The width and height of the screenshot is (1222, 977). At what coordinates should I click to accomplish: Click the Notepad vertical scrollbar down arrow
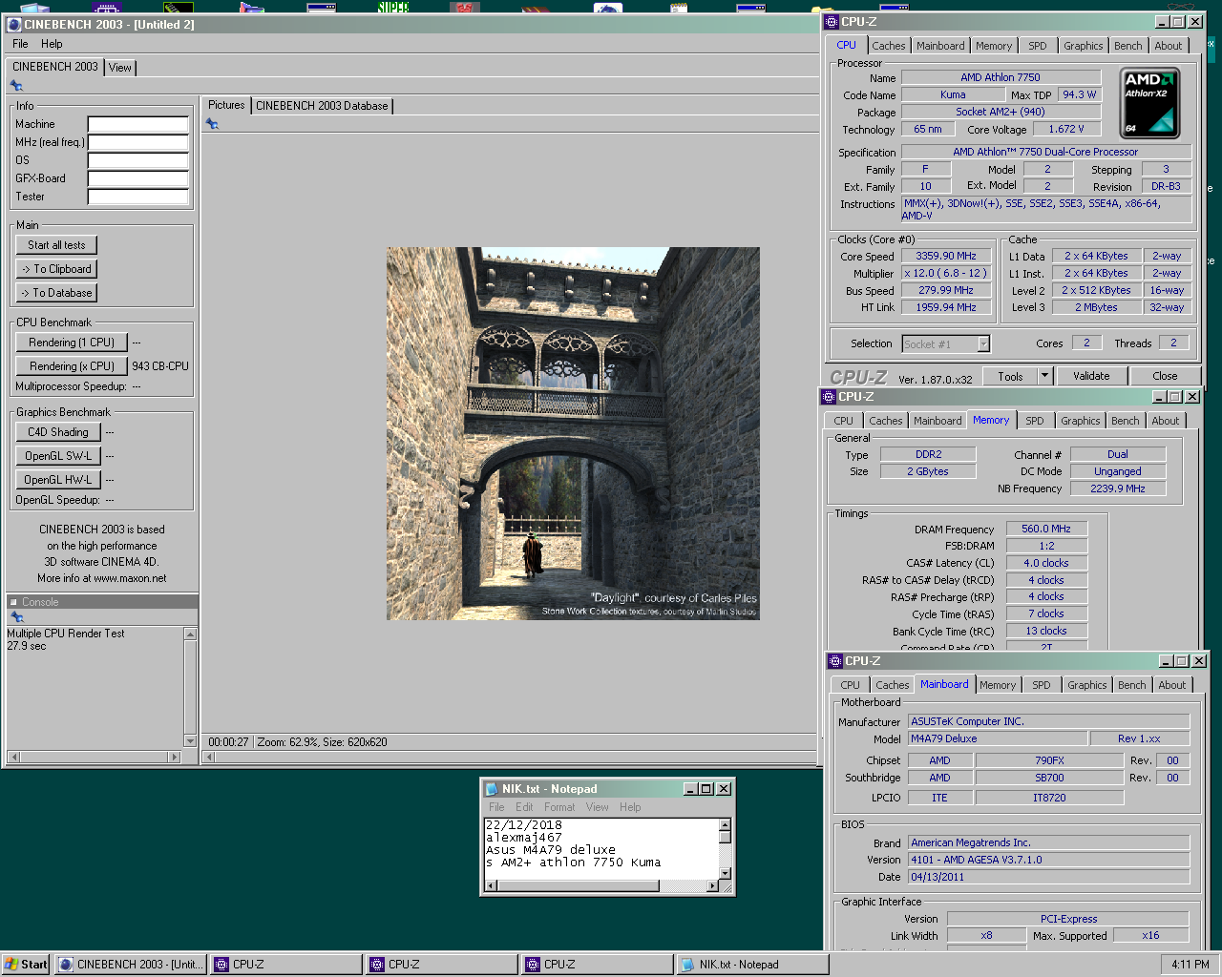[725, 873]
